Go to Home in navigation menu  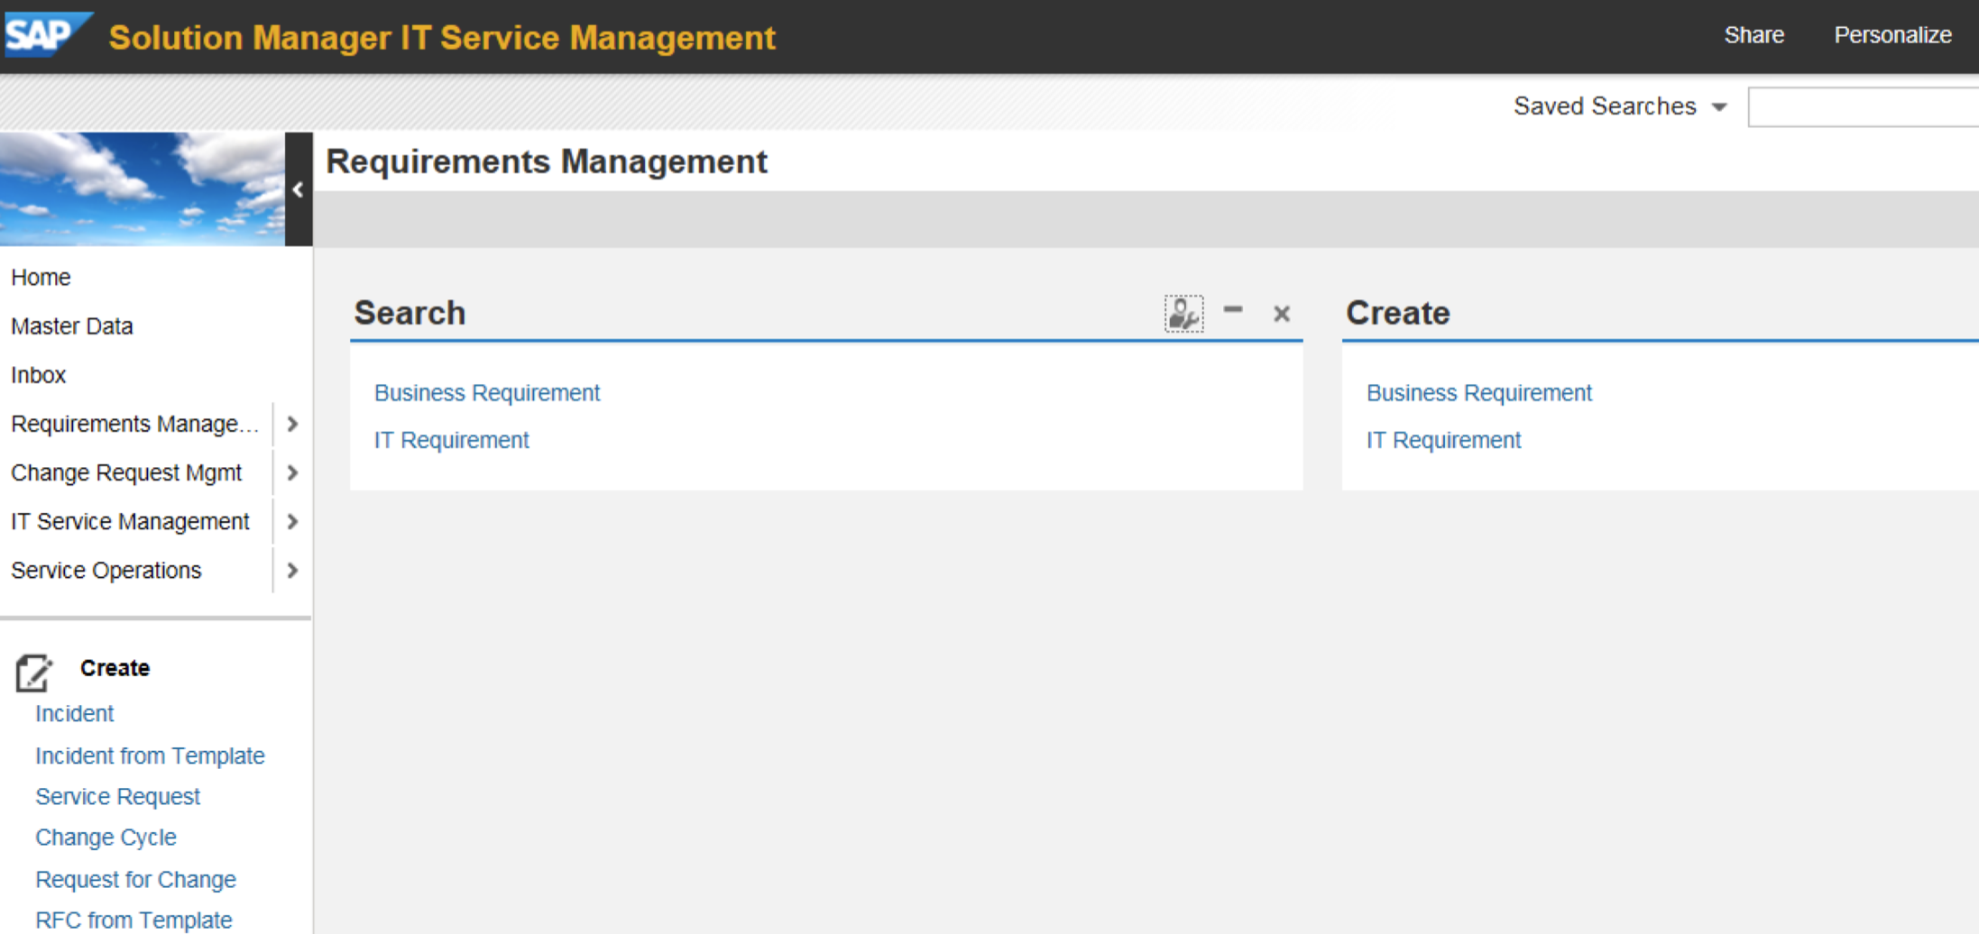point(41,278)
